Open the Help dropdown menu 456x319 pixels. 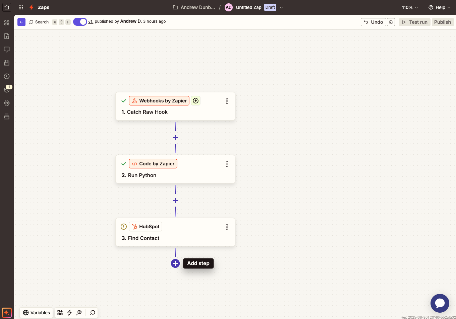point(439,7)
